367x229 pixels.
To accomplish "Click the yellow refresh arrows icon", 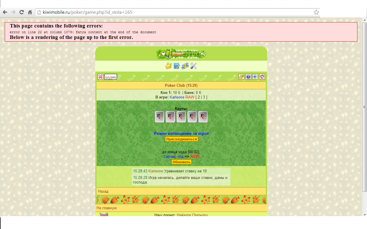I will point(241,77).
